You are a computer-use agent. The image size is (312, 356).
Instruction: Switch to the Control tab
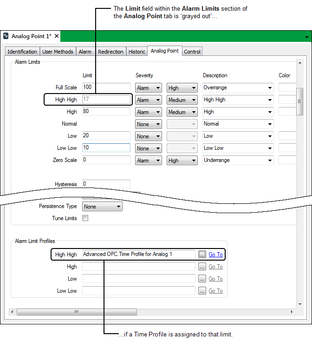click(192, 52)
